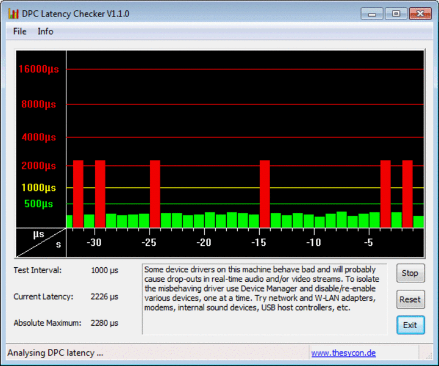Click the Current Latency value 2226 µs
This screenshot has height=366, width=439.
click(x=104, y=296)
